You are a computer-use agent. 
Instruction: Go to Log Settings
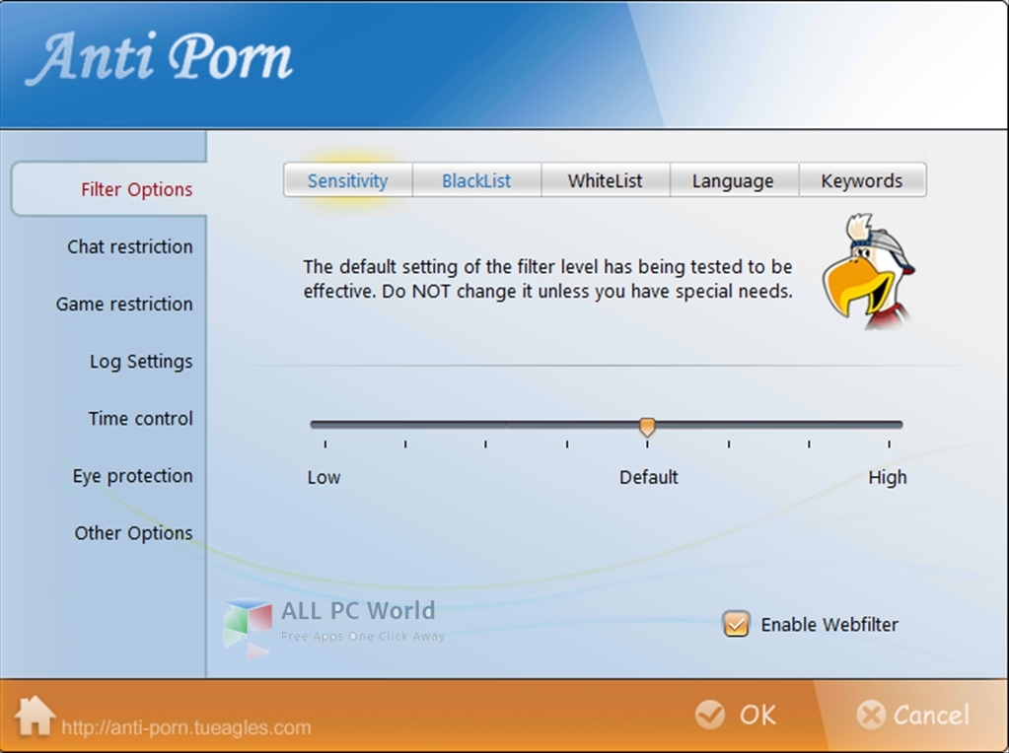tap(141, 362)
